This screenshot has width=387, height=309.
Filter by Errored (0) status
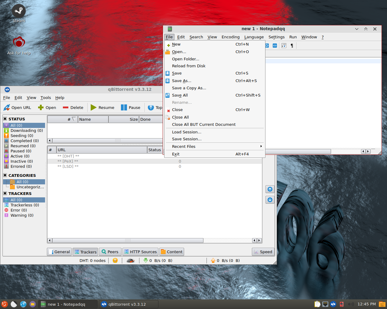[x=24, y=166]
